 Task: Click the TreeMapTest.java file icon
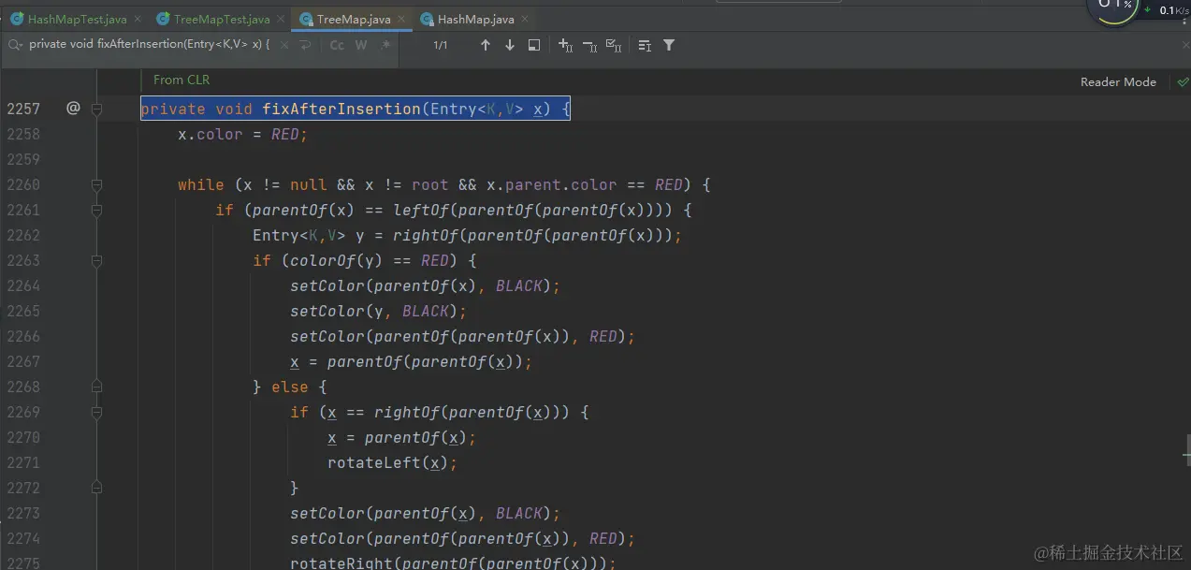point(163,19)
